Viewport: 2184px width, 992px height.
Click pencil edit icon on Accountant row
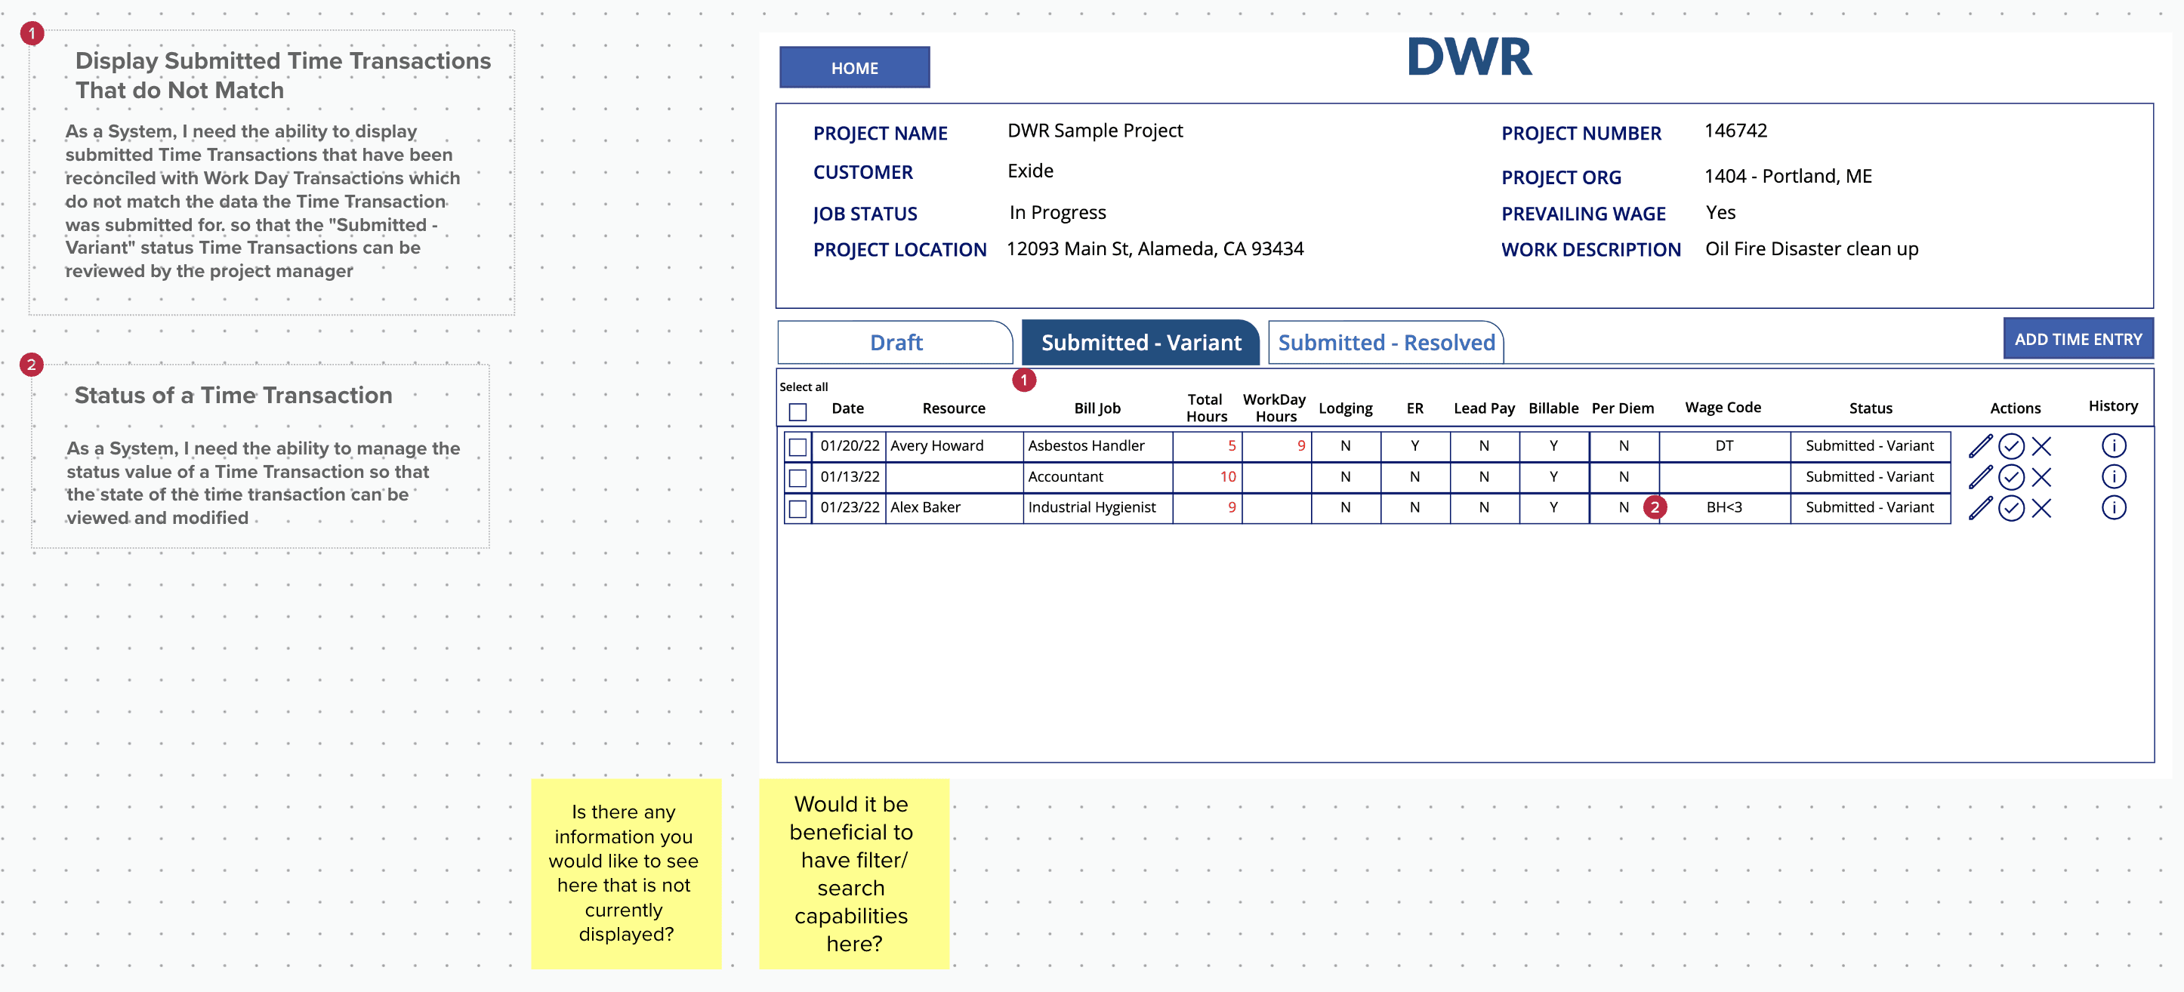1979,477
